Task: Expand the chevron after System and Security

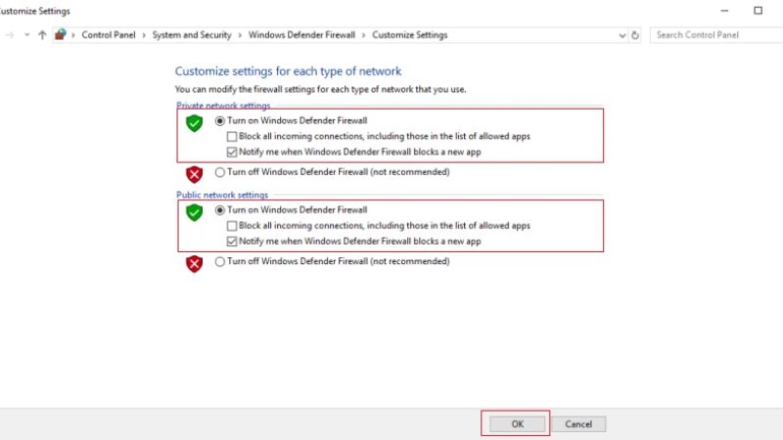Action: [x=239, y=35]
